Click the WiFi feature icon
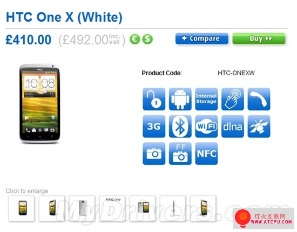Viewport: 297px width, 232px height. coord(206,127)
